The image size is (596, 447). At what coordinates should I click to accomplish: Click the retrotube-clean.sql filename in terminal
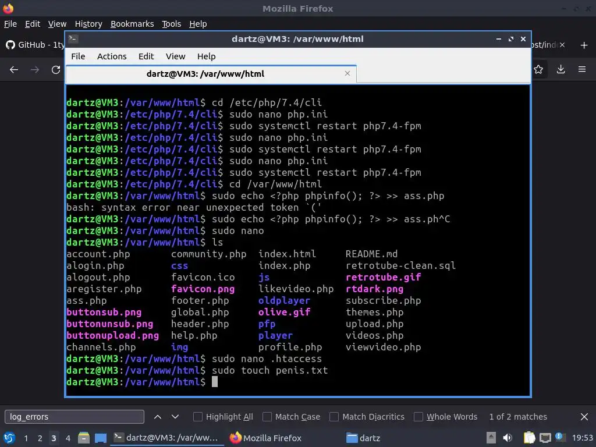[400, 265]
